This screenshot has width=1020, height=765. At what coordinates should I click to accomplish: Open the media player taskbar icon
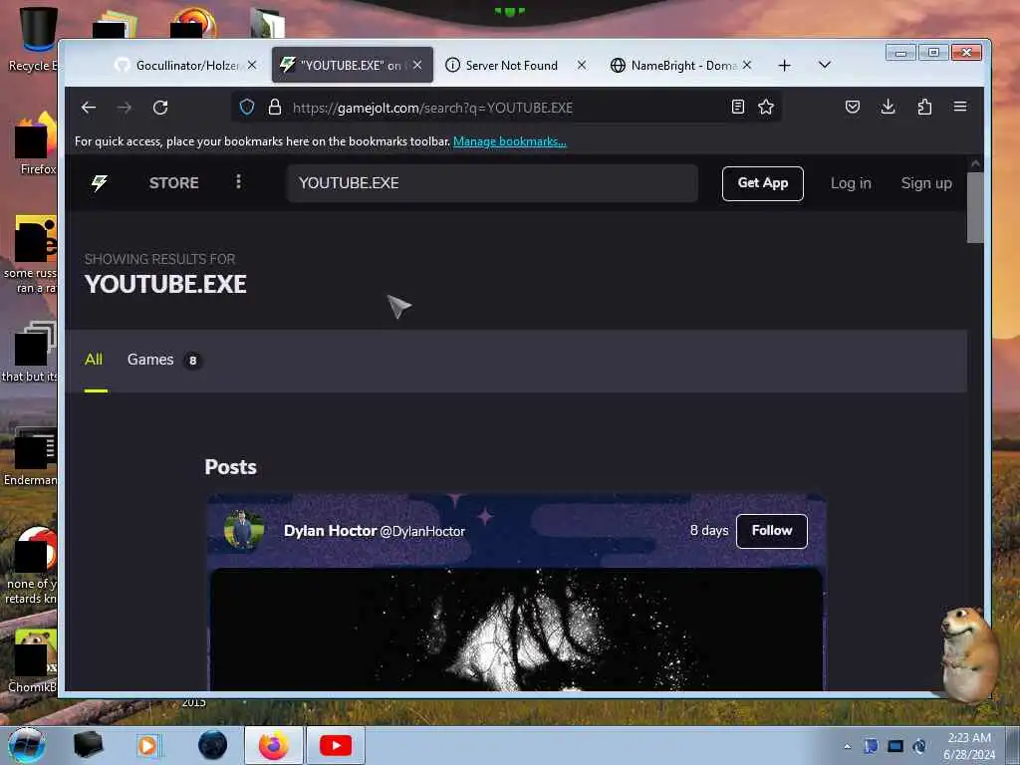pyautogui.click(x=148, y=745)
